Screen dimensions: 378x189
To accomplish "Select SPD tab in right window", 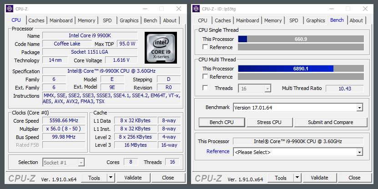I will click(x=294, y=20).
